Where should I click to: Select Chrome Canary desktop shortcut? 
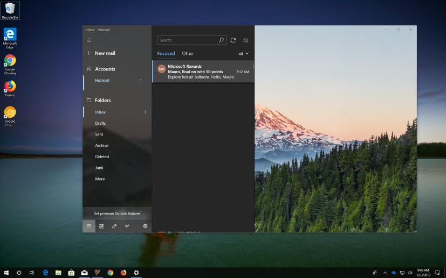(10, 116)
